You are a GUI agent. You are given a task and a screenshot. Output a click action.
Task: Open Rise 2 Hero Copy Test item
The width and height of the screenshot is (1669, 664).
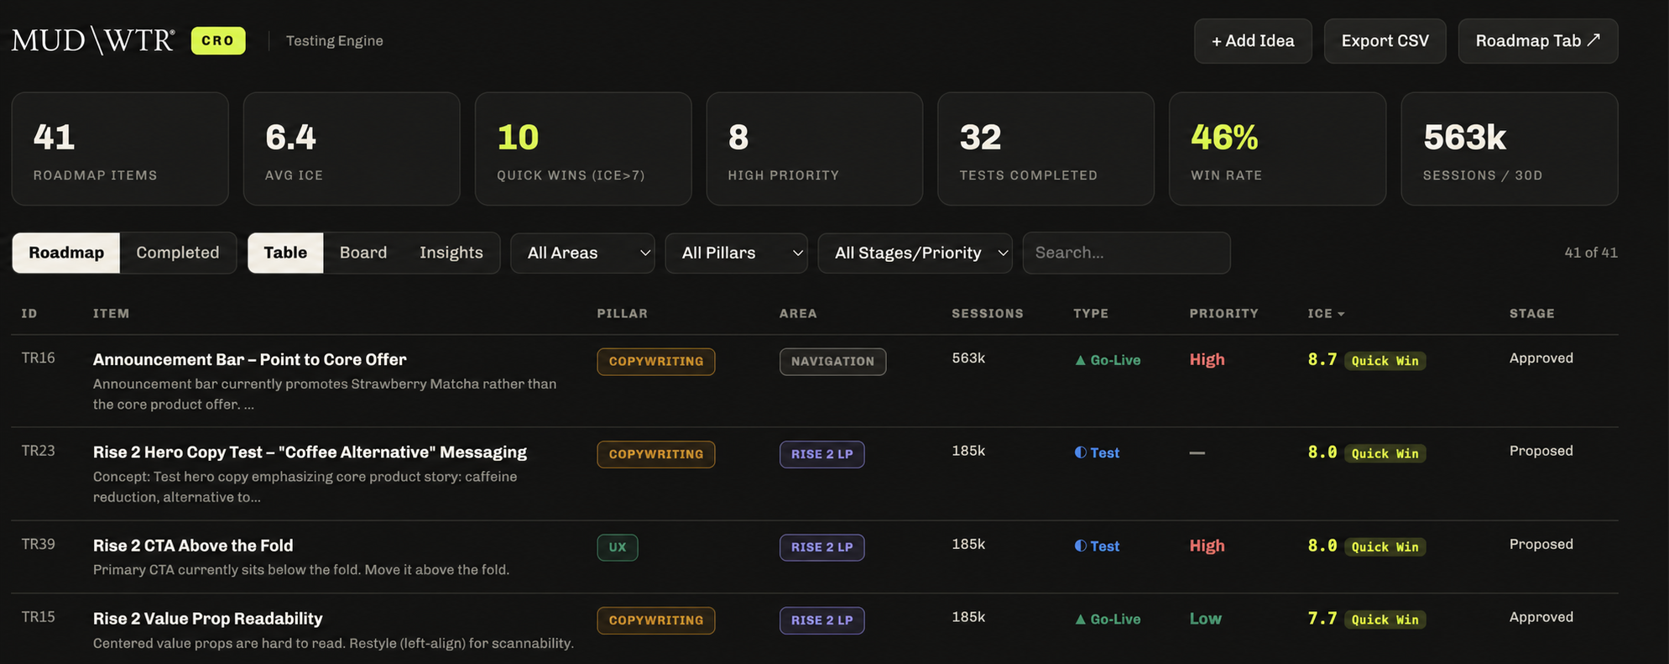tap(310, 452)
